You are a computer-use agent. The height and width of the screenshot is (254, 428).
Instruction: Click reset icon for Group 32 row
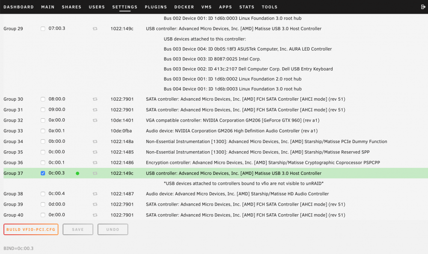(95, 120)
